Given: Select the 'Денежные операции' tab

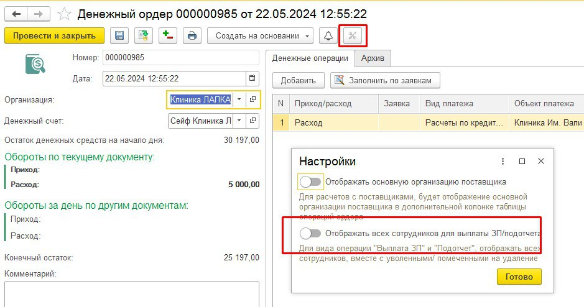Looking at the screenshot, I should coord(310,58).
